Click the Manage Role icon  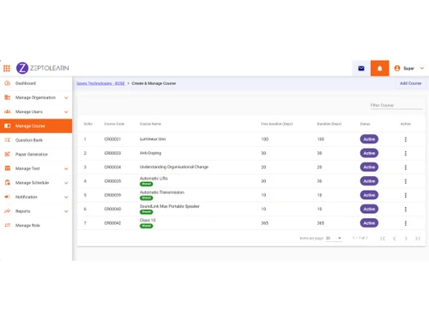pyautogui.click(x=8, y=225)
